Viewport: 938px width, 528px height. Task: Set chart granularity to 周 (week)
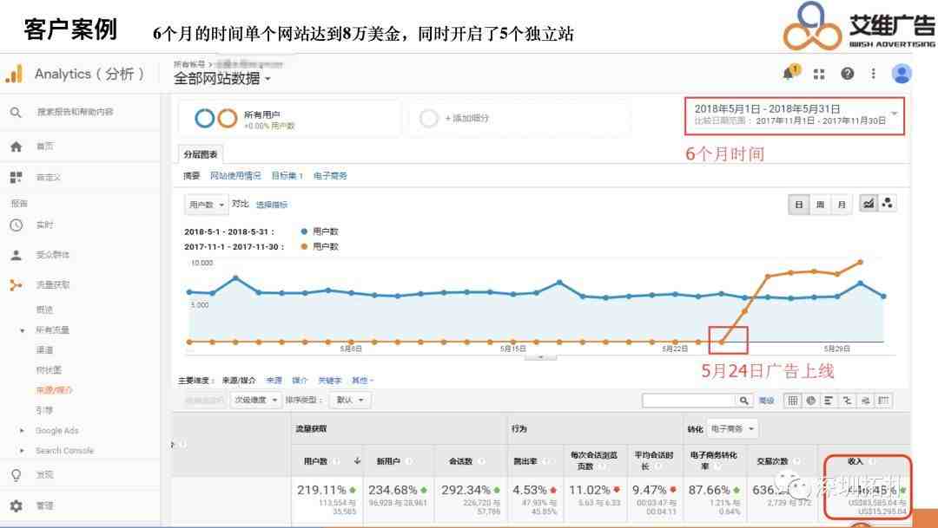click(x=820, y=205)
